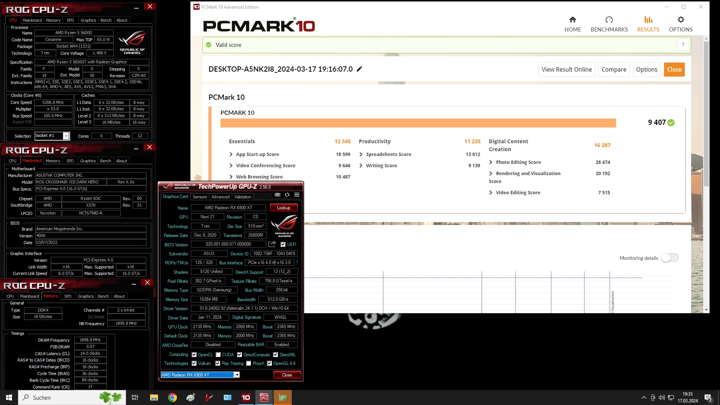The width and height of the screenshot is (720, 405).
Task: Click the scrollbar down arrow in PCMark
Action: [706, 310]
